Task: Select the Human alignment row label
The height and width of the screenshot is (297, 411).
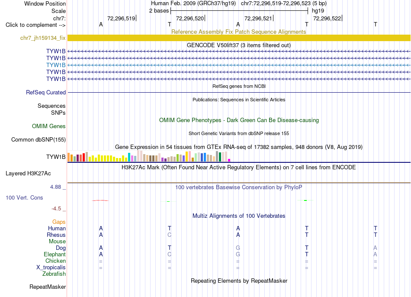Action: tap(57, 229)
